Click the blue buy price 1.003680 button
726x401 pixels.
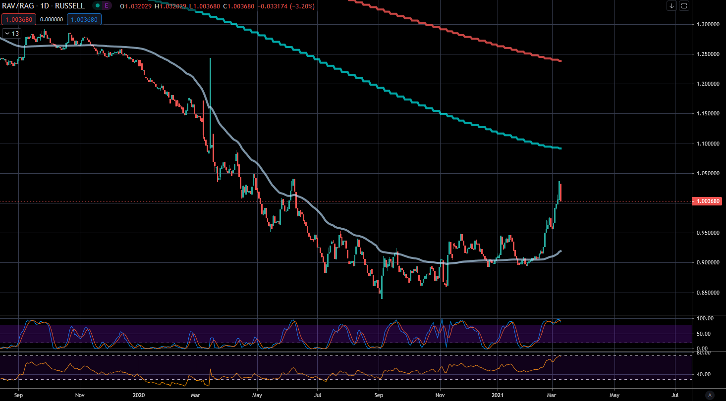pyautogui.click(x=85, y=20)
